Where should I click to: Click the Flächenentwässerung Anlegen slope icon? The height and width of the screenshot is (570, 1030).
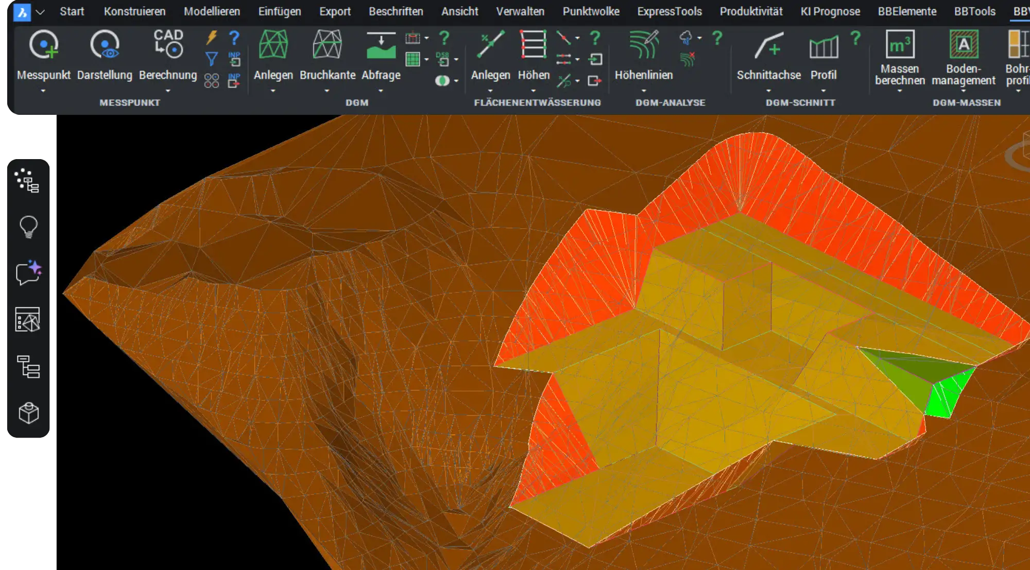pos(490,44)
